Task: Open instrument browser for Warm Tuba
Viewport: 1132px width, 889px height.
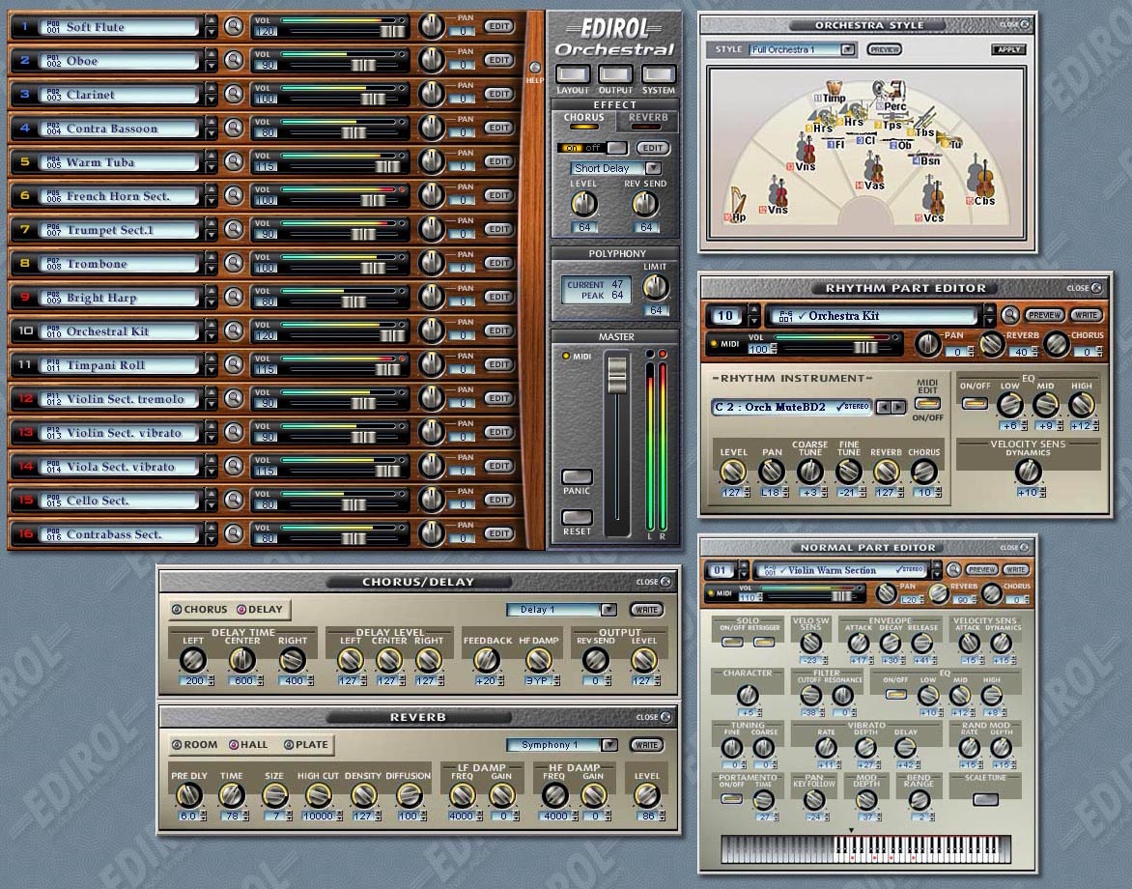Action: pyautogui.click(x=233, y=161)
